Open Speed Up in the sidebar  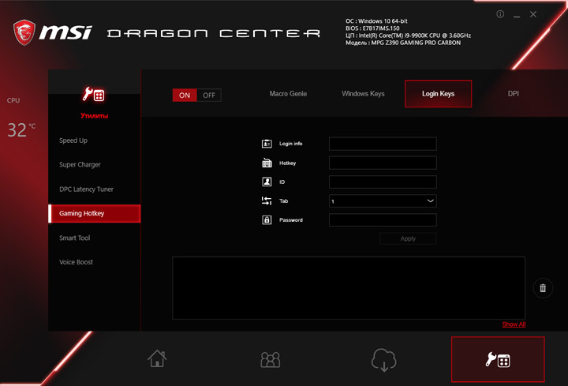click(73, 141)
